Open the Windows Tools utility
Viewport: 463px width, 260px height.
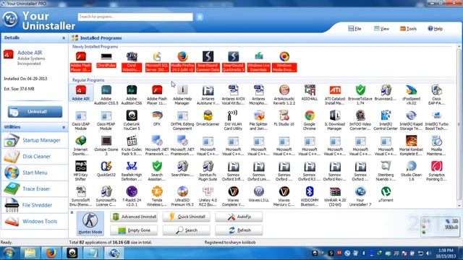click(35, 222)
